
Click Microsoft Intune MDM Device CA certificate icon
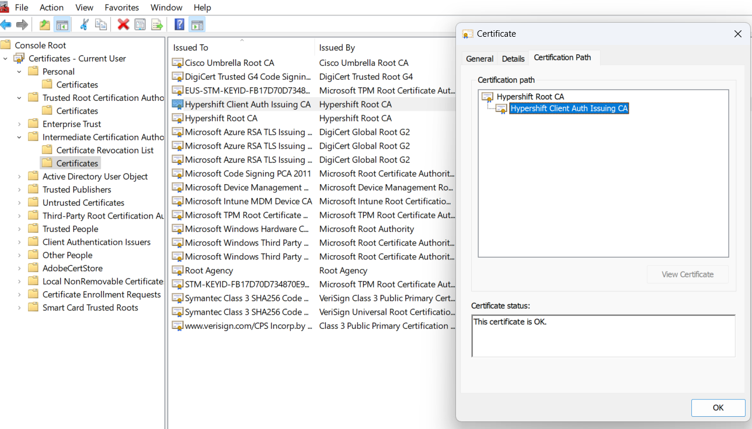point(177,201)
